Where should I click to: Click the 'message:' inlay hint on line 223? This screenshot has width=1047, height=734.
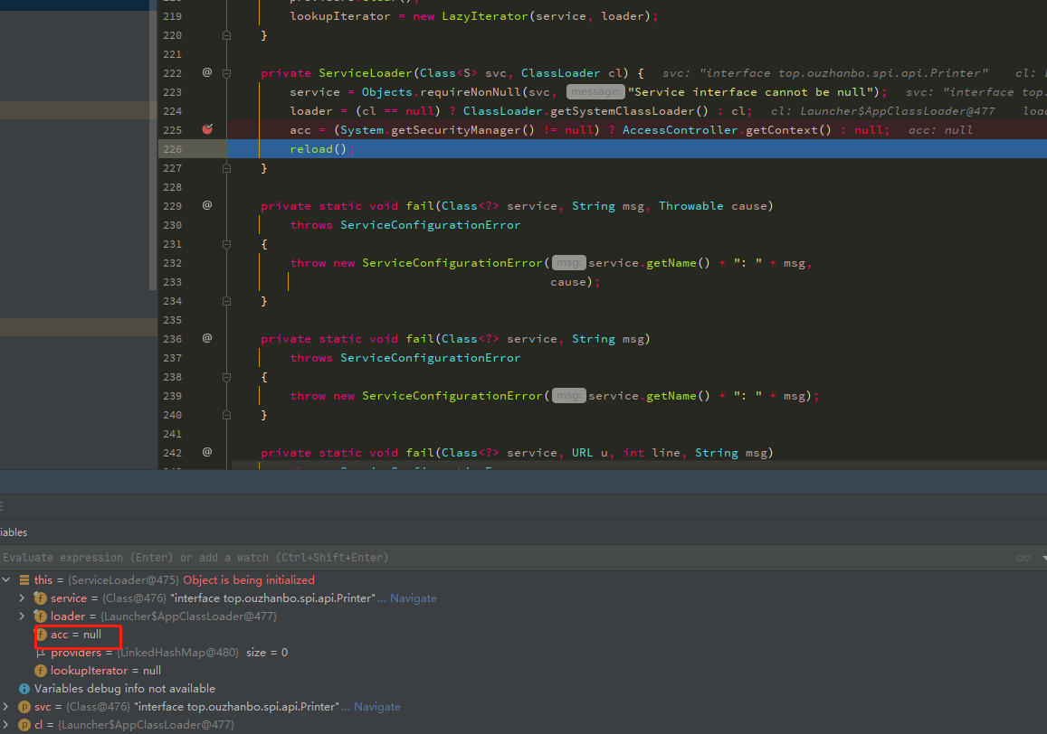[595, 91]
